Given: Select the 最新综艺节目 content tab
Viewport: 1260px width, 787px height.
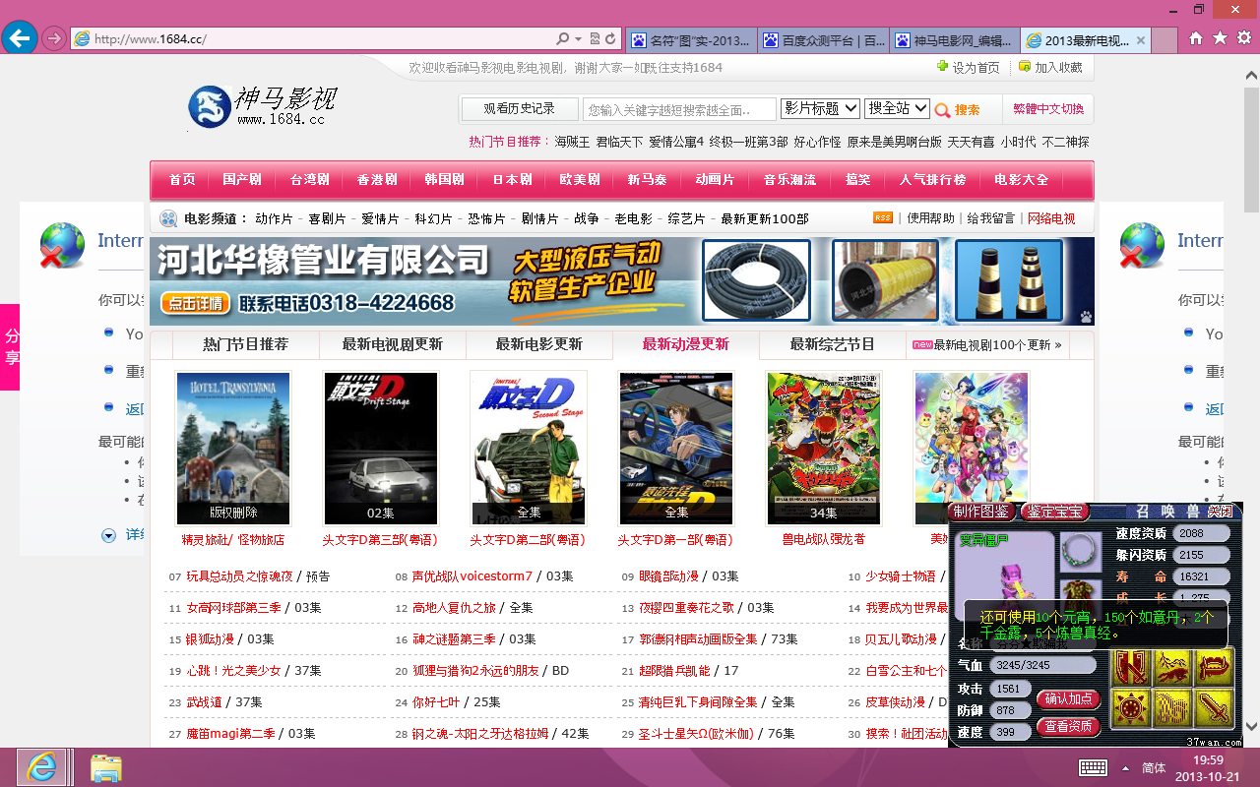Looking at the screenshot, I should pyautogui.click(x=832, y=344).
